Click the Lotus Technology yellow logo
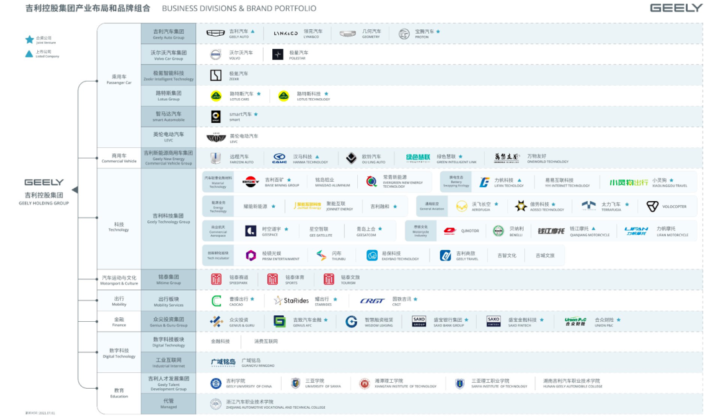The image size is (717, 420). tap(283, 96)
